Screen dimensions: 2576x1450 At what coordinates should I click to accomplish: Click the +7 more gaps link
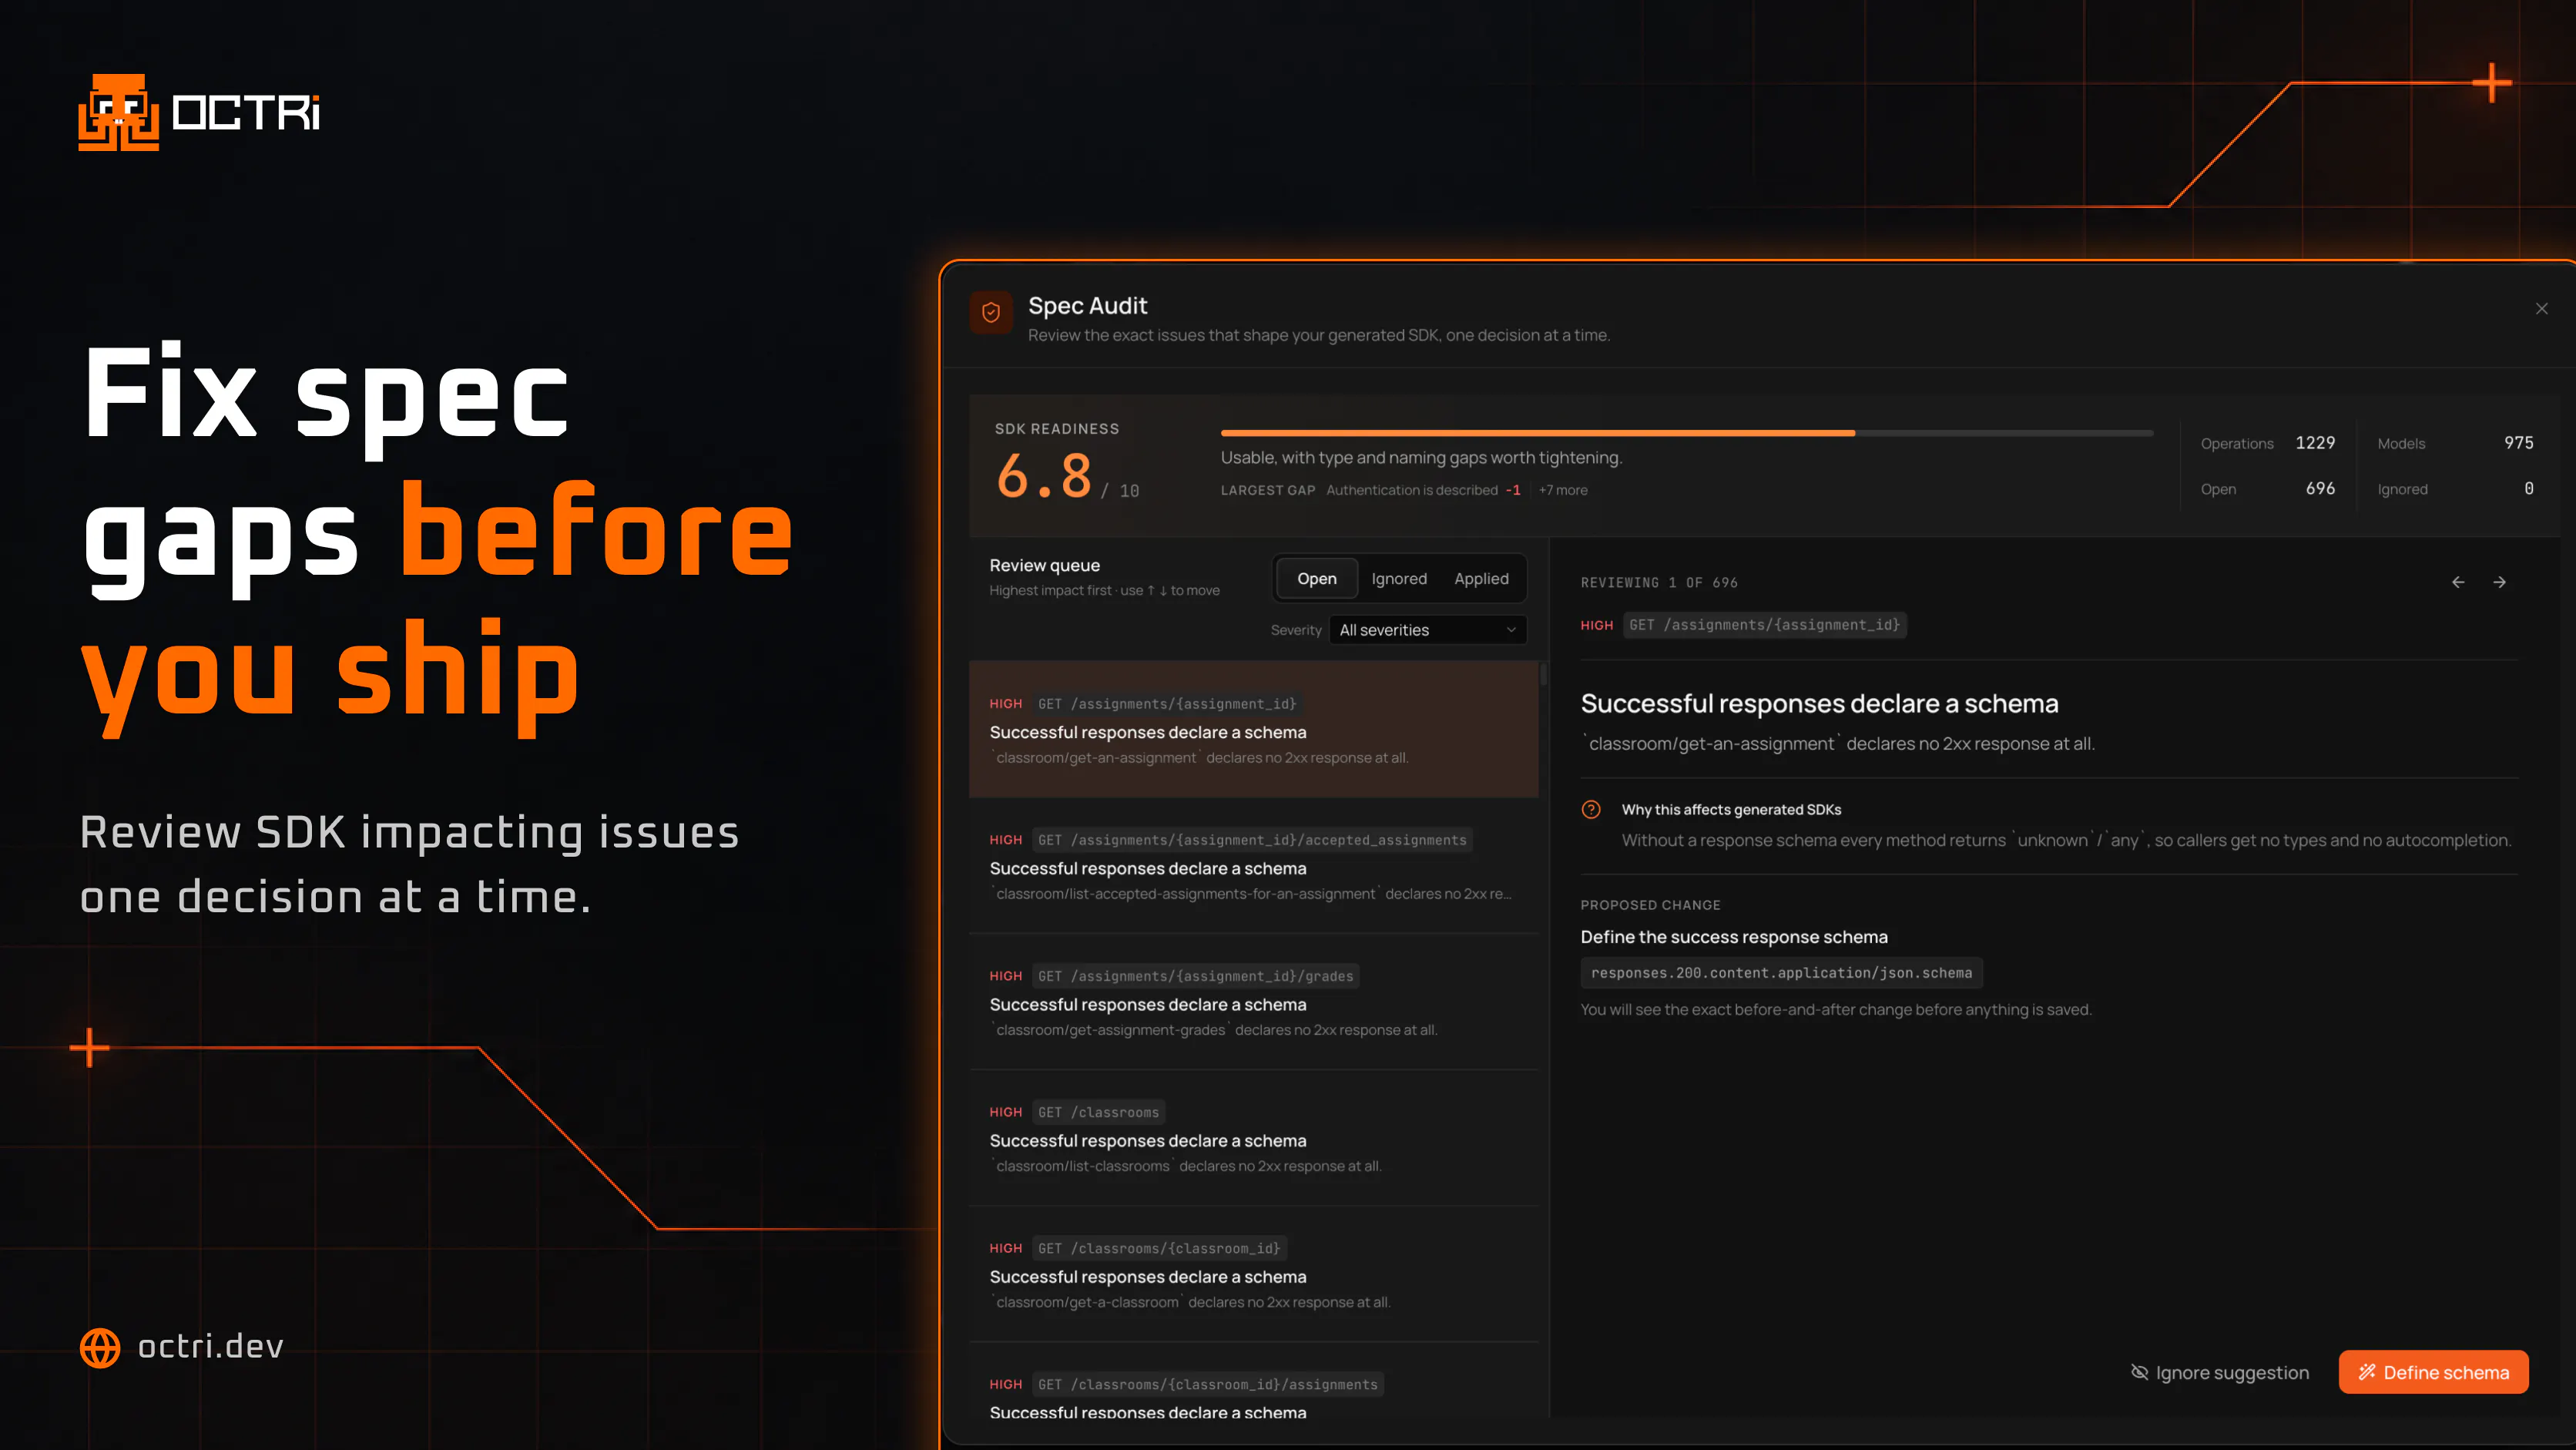(x=1562, y=490)
